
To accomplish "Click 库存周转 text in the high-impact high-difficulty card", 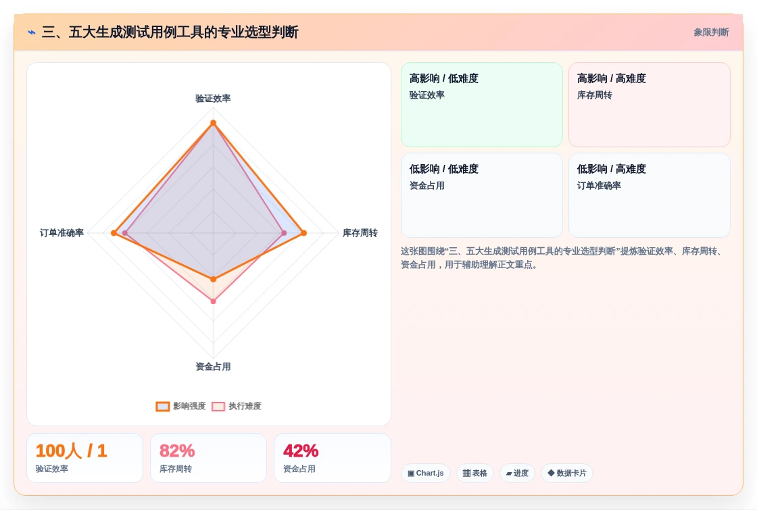I will click(x=595, y=95).
